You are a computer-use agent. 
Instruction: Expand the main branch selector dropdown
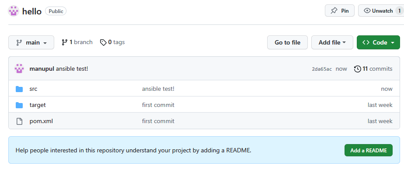pos(31,42)
